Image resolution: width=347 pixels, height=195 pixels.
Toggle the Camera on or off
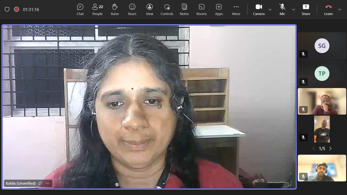(259, 9)
